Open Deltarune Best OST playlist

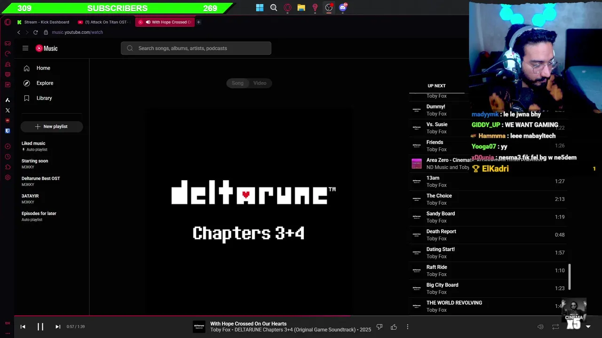click(52, 181)
